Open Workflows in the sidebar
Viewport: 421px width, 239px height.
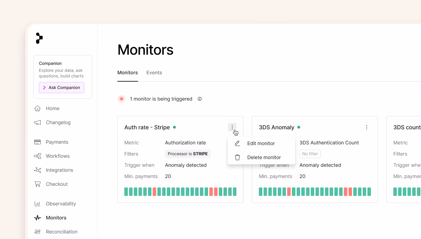[x=58, y=156]
